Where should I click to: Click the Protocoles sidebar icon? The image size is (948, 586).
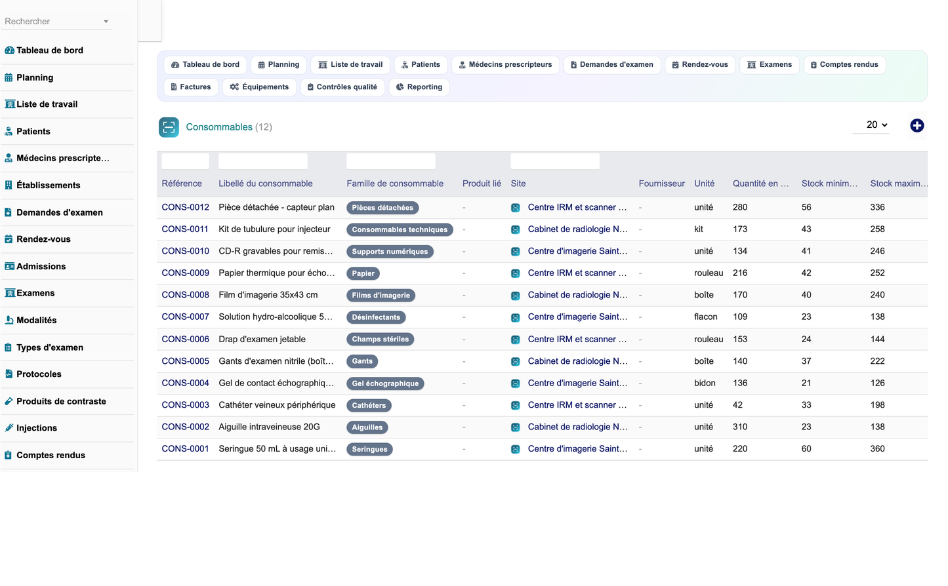pos(9,374)
